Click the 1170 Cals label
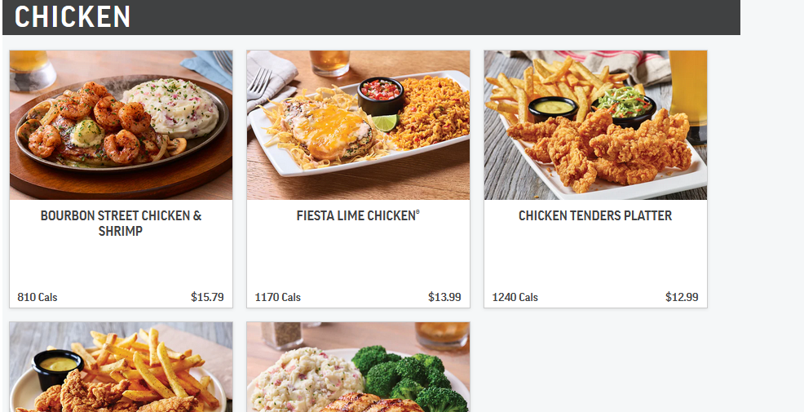 278,297
